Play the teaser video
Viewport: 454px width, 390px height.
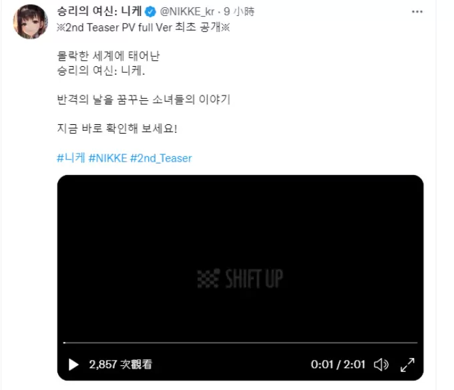[73, 365]
